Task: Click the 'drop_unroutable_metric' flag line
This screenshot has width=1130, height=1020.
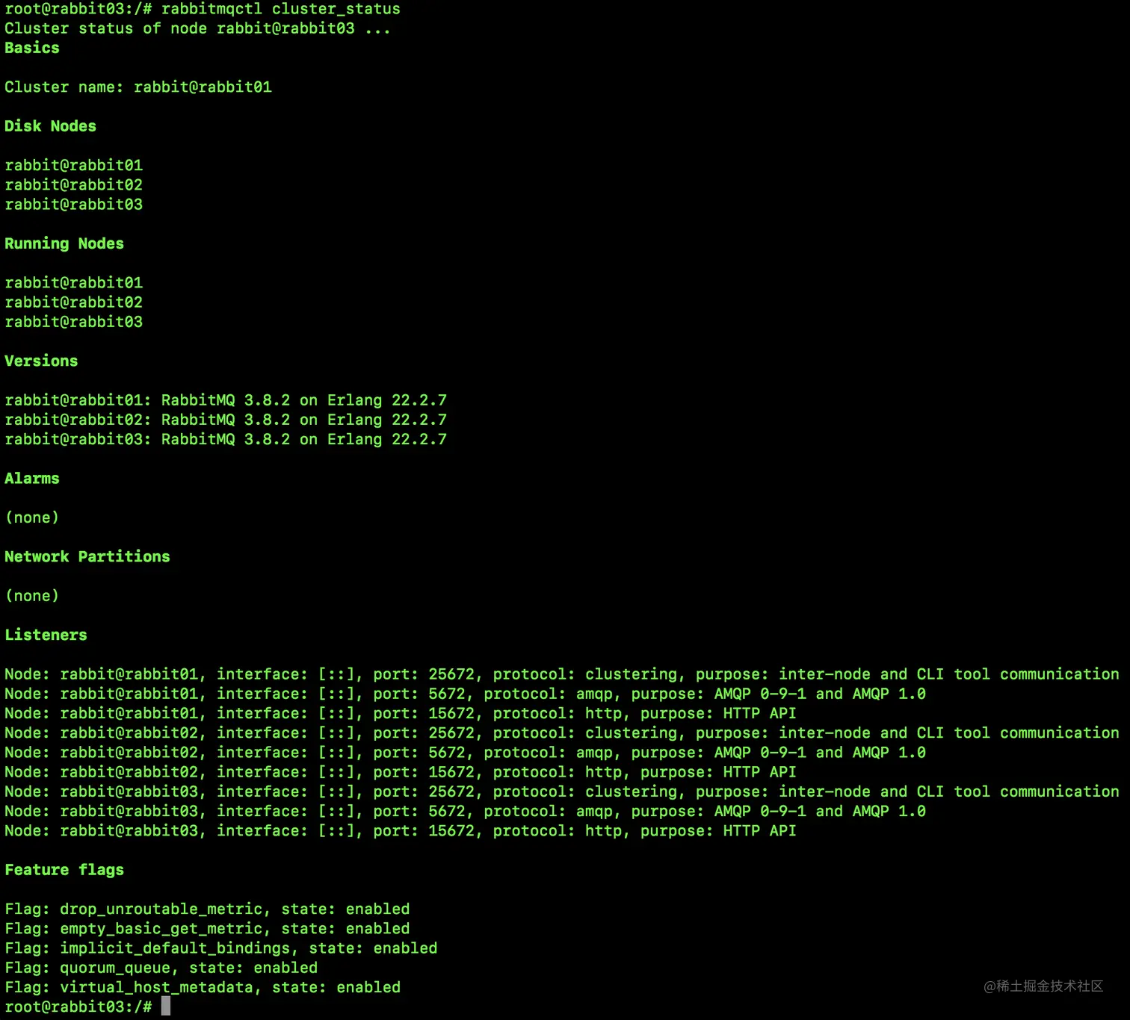Action: point(208,909)
